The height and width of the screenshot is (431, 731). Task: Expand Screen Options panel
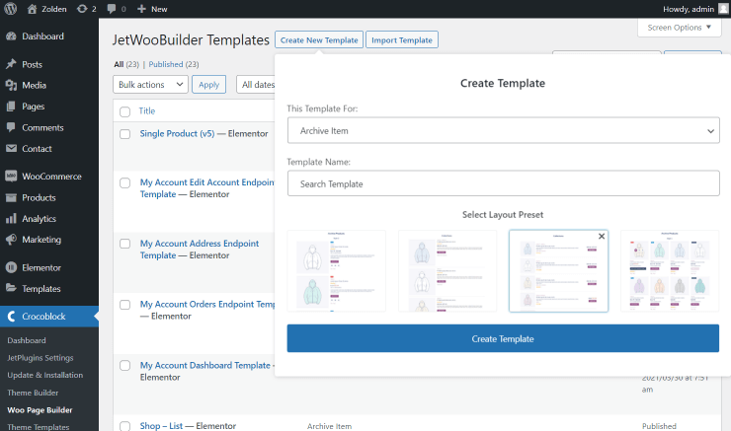(679, 28)
